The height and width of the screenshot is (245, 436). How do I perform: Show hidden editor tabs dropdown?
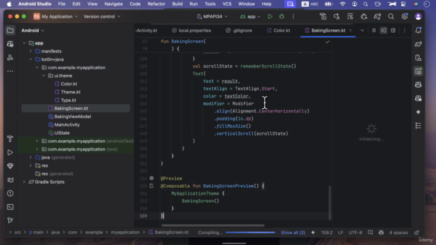tap(362, 30)
